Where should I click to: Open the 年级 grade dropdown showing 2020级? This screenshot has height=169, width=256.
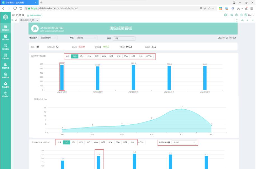tap(86, 38)
